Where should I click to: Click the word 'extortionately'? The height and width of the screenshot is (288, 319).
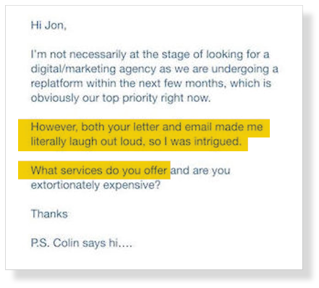point(65,185)
